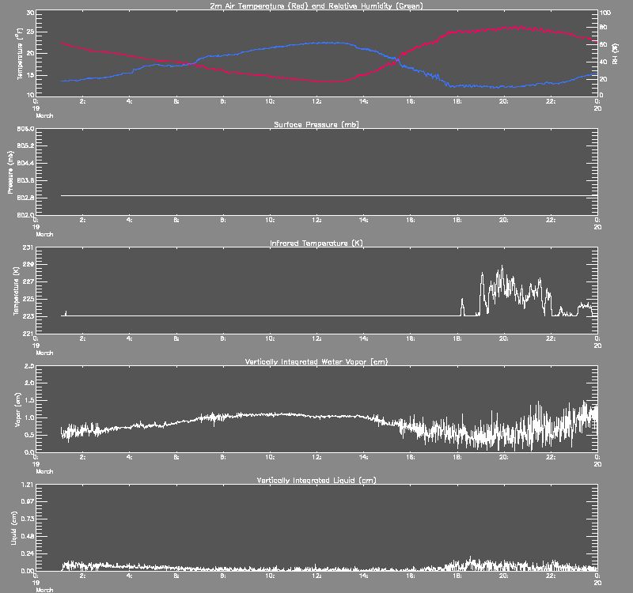This screenshot has height=593, width=633.
Task: Click the '806.0' pressure tick label
Action: (25, 129)
